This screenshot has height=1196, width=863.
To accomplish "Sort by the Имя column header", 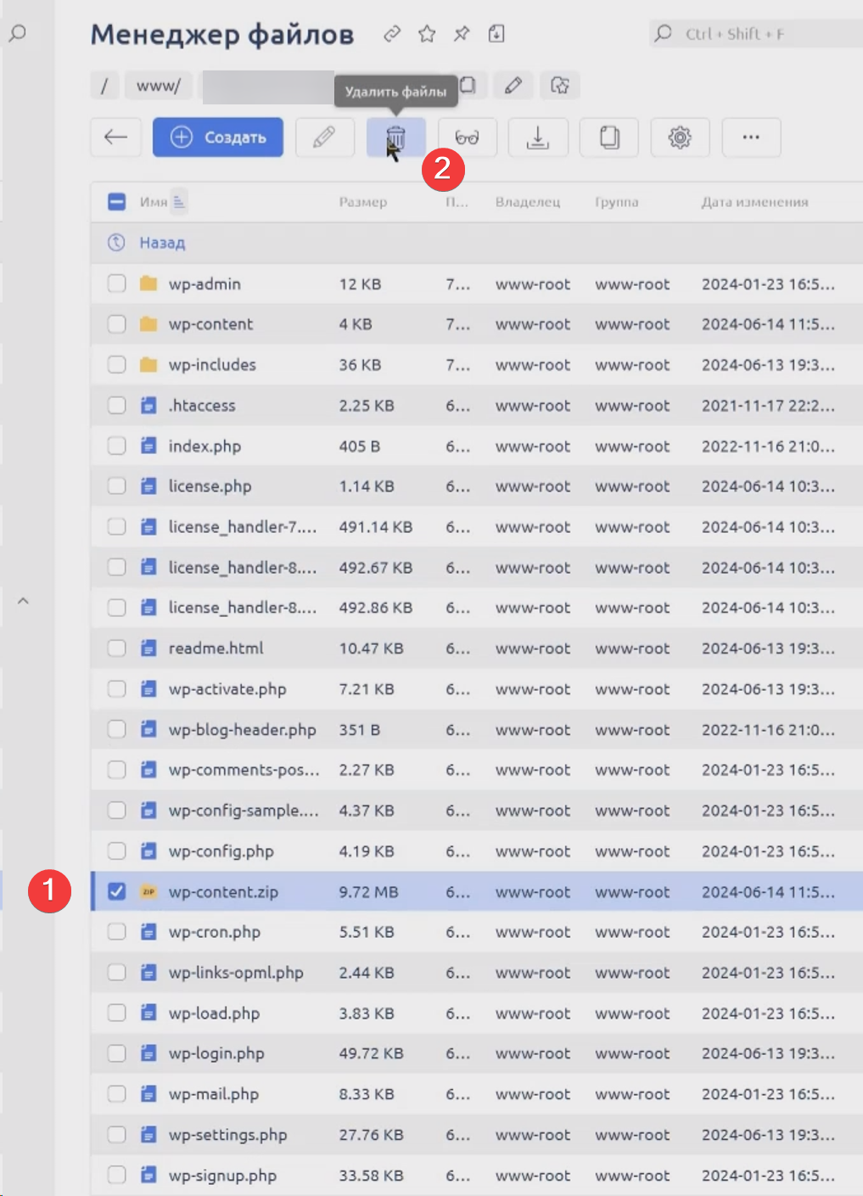I will click(154, 202).
